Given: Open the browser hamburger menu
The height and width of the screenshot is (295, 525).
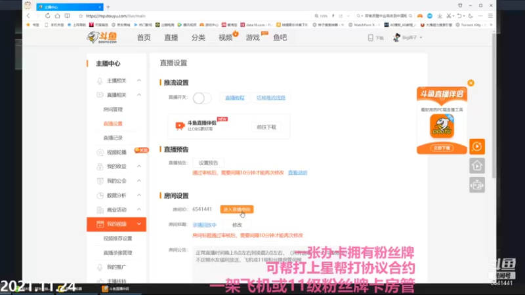Looking at the screenshot, I should point(490,16).
